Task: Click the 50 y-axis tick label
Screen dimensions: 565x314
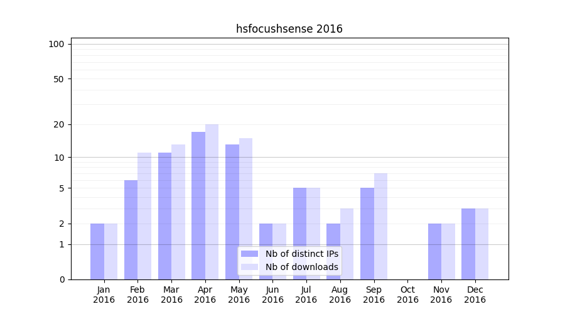Action: (x=59, y=79)
